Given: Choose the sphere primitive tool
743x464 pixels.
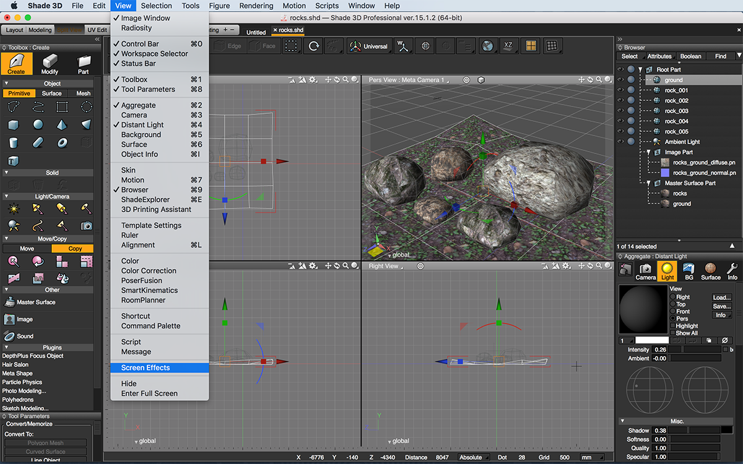Looking at the screenshot, I should coord(38,125).
